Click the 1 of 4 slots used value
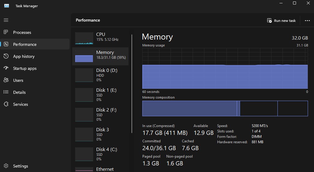Viewport: 314px width, 172px height. 256,131
